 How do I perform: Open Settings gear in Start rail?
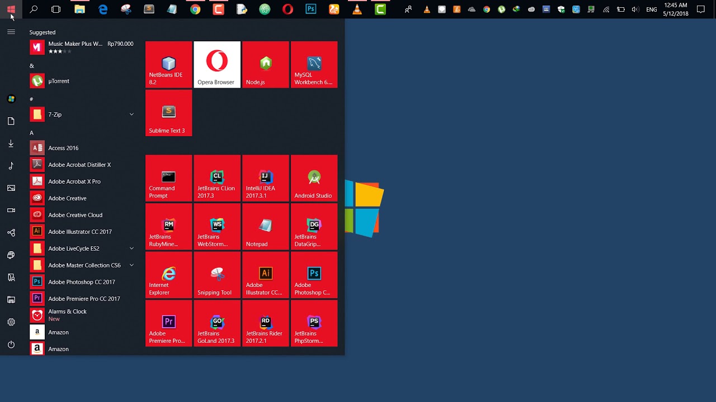click(11, 322)
